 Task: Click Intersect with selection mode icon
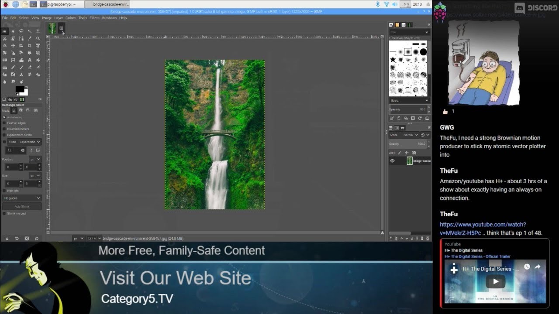35,110
